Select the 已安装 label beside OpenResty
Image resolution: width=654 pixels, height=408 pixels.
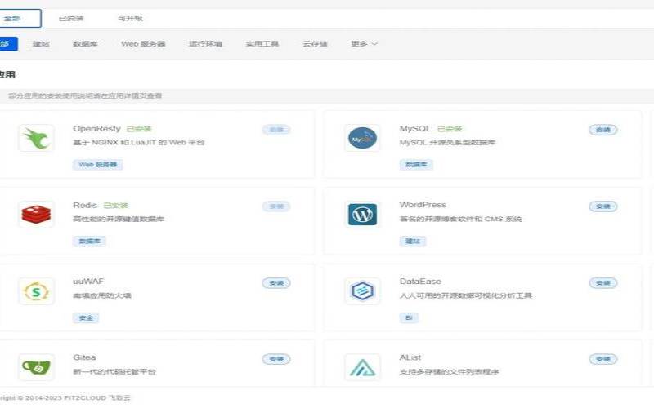(x=139, y=129)
